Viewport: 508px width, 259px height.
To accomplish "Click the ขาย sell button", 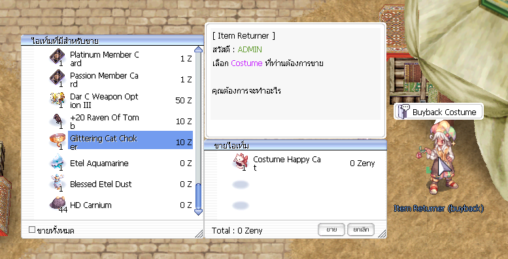I will (x=331, y=230).
